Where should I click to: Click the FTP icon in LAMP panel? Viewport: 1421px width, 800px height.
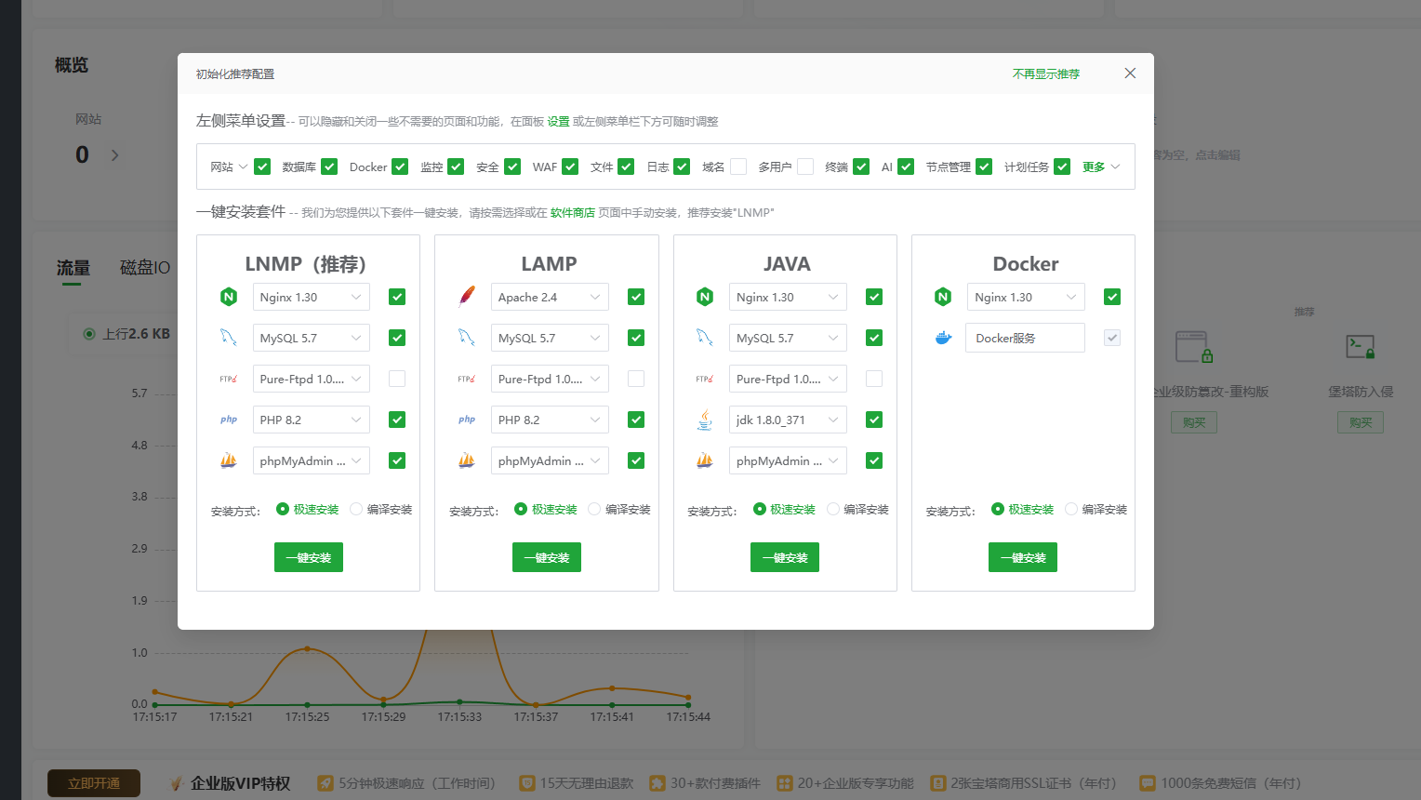[467, 379]
